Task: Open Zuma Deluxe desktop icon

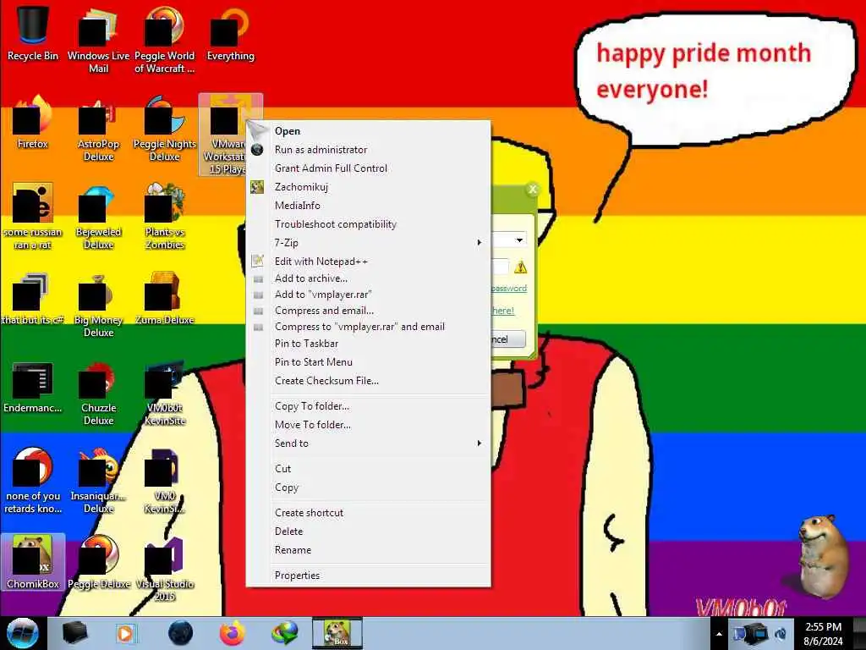Action: [x=165, y=299]
